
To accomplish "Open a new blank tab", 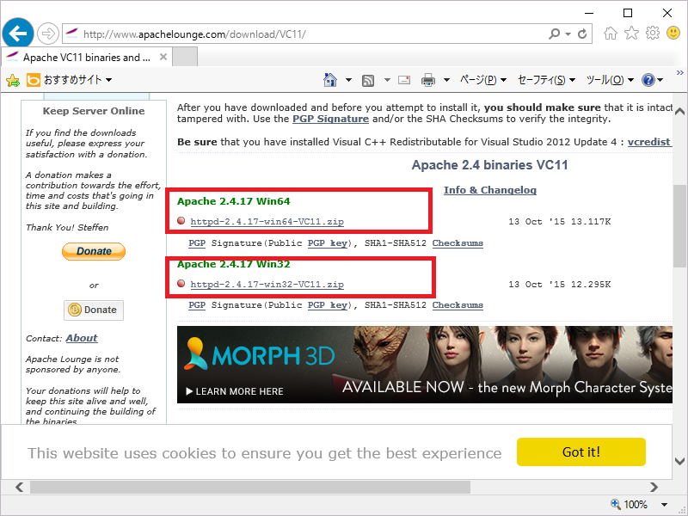I will 185,57.
